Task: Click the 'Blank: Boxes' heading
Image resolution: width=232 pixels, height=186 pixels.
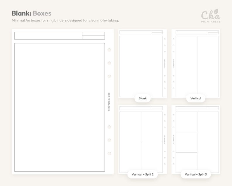Action: pyautogui.click(x=32, y=13)
